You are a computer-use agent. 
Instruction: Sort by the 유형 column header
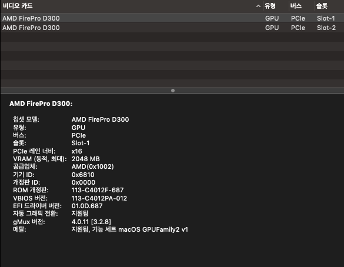pos(270,6)
